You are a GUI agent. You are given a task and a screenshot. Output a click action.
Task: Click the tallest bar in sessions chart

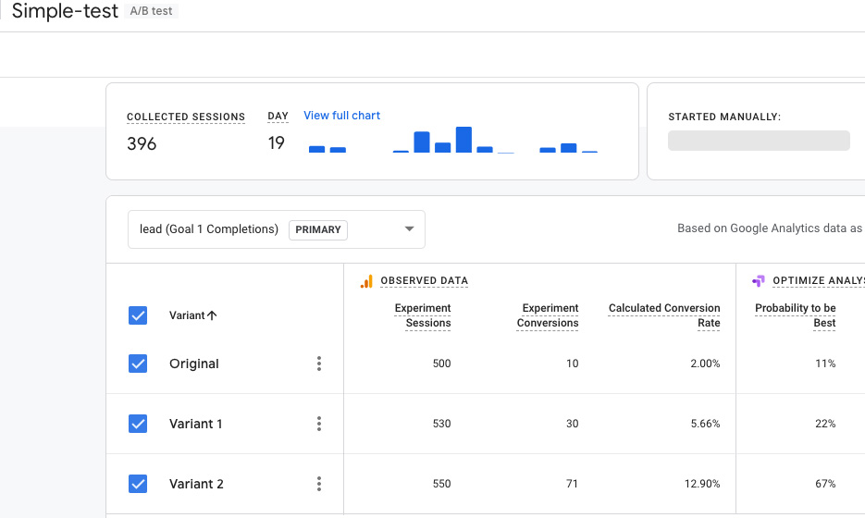(x=463, y=140)
